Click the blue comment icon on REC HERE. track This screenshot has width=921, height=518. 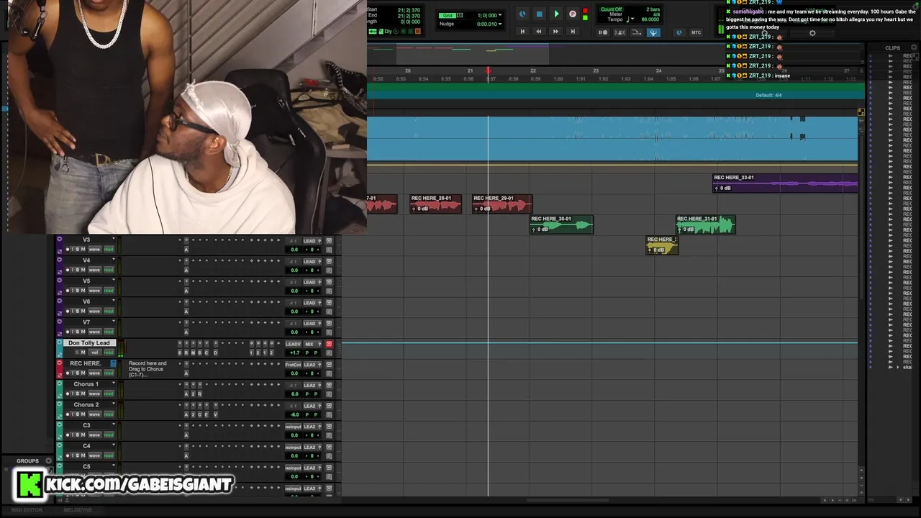coord(113,363)
